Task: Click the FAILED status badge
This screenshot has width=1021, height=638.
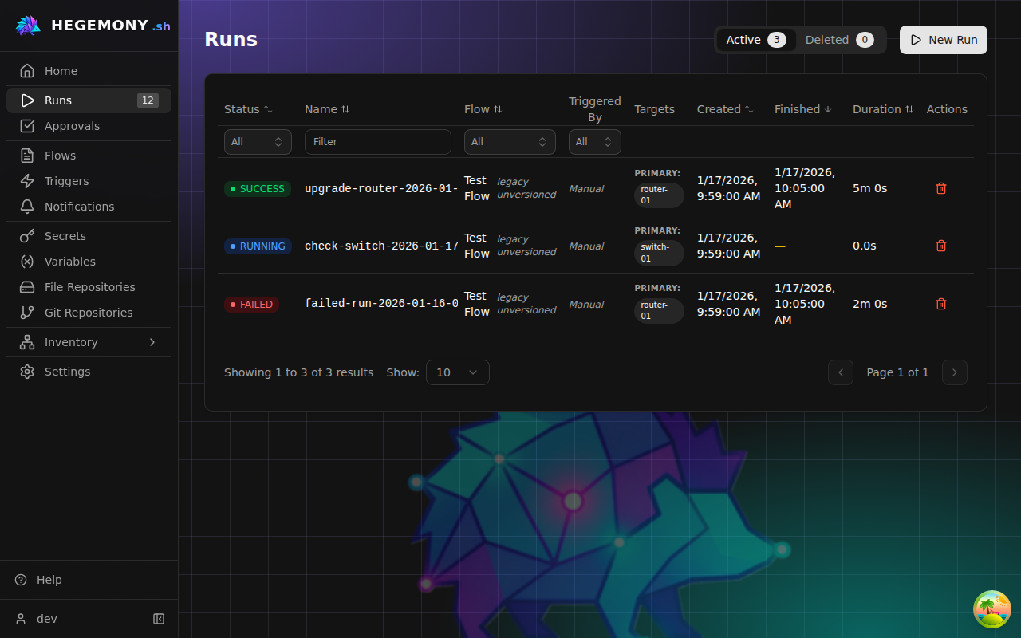Action: click(x=251, y=305)
